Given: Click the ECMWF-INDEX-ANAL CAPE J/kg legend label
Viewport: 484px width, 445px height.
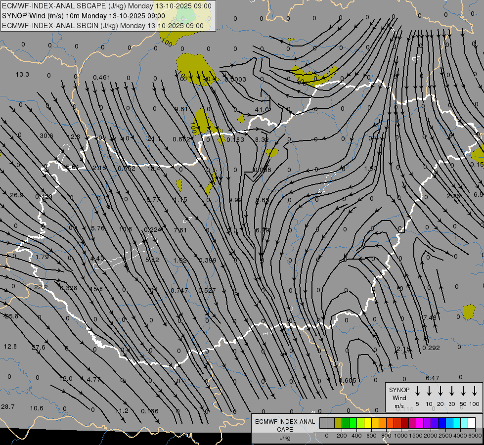Looking at the screenshot, I should click(285, 429).
